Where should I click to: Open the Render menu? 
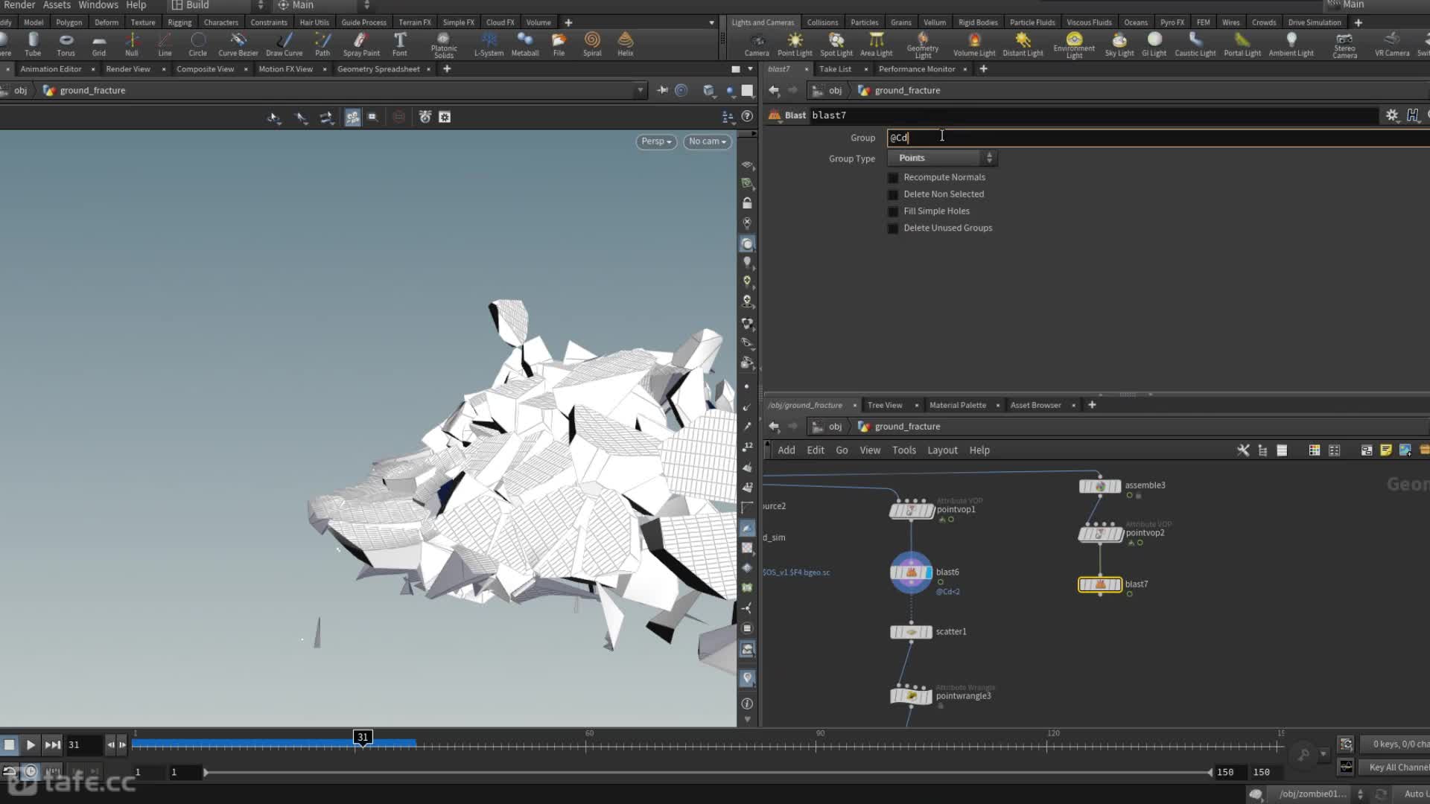click(19, 5)
